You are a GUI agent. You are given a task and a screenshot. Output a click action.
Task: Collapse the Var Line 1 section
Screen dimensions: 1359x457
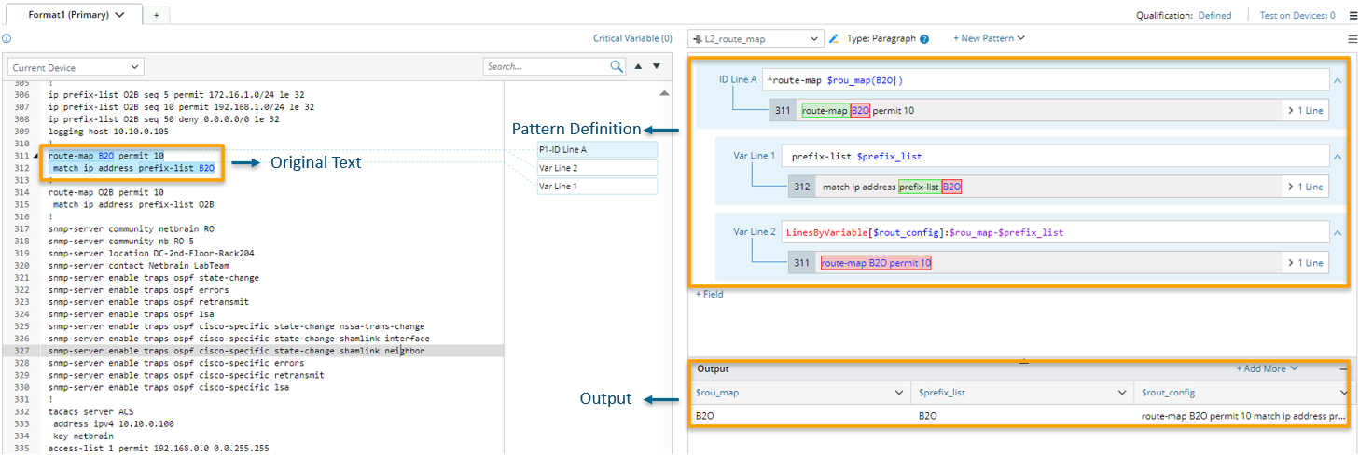tap(1337, 157)
